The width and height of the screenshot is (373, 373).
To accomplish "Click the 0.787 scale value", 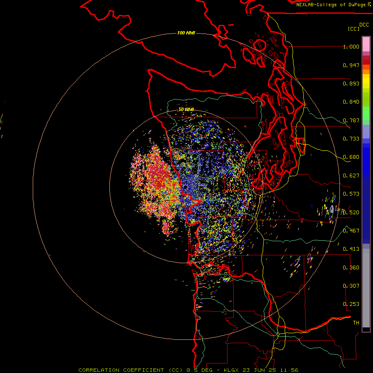I will tap(351, 120).
